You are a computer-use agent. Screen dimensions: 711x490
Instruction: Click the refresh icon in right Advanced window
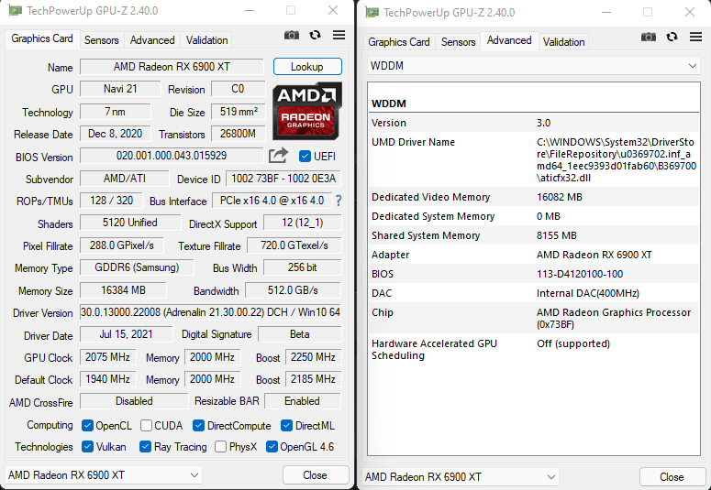(672, 37)
